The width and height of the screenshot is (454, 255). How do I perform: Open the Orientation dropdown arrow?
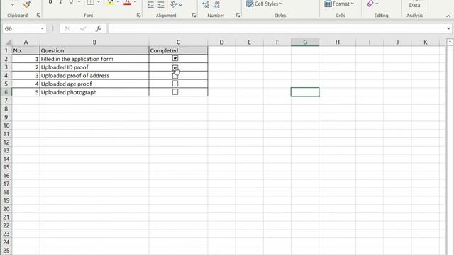tap(180, 5)
